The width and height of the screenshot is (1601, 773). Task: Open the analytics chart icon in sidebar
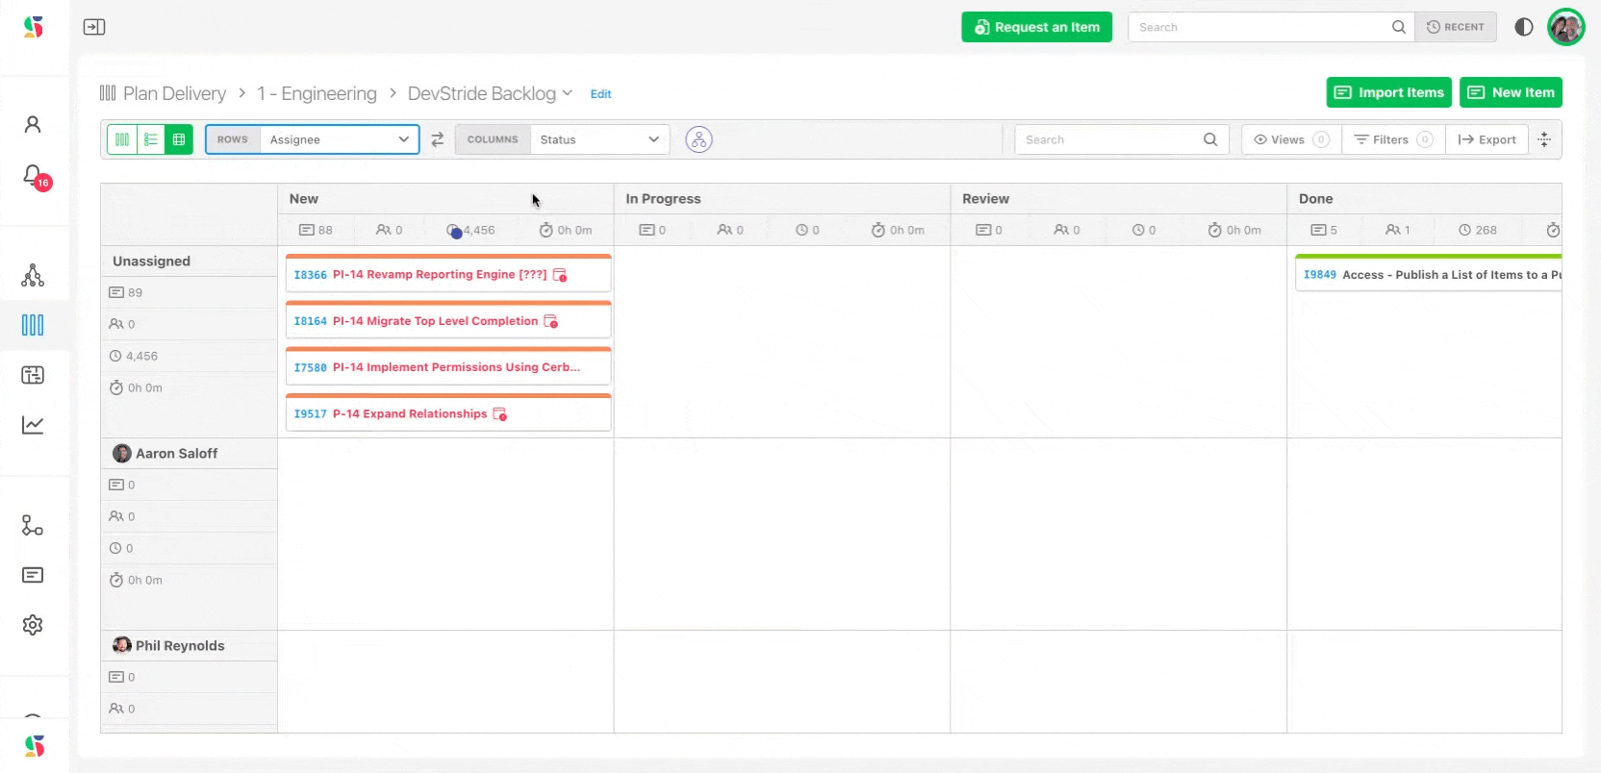click(x=33, y=425)
